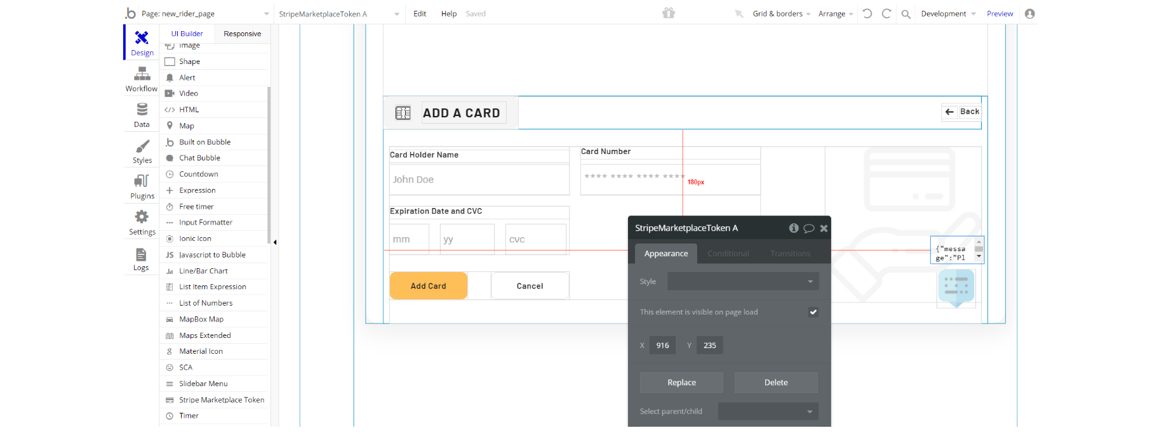Screen dimensions: 1162x435
Task: Select the Conditional tab
Action: click(728, 254)
